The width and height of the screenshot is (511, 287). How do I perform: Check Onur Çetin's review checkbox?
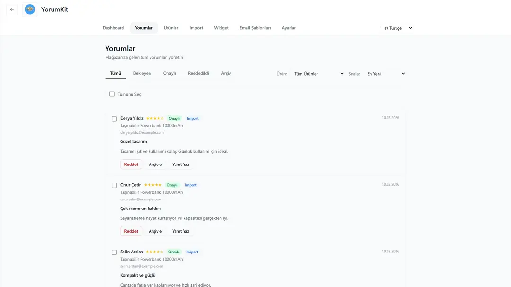(x=114, y=185)
